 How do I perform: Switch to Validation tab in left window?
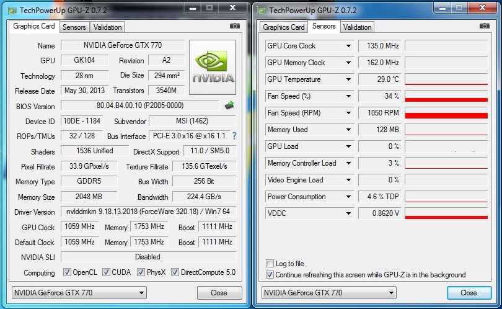[108, 27]
